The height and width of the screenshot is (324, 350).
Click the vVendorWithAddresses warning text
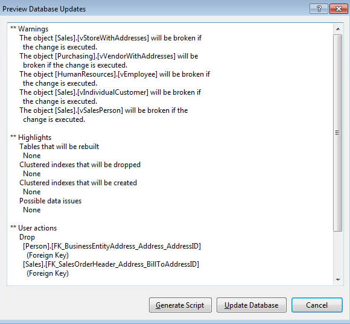109,60
